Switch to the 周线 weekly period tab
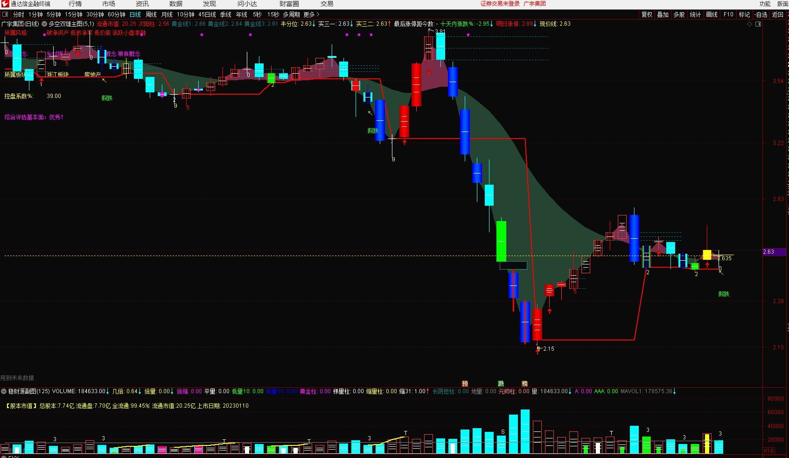Image resolution: width=789 pixels, height=458 pixels. click(151, 14)
